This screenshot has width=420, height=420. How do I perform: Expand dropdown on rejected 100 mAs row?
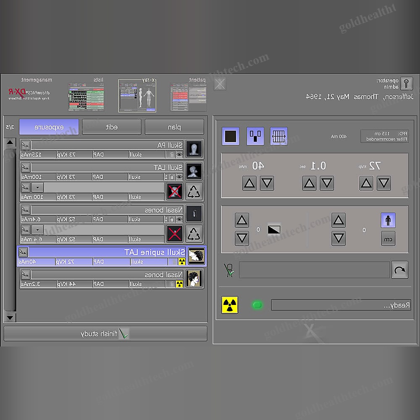coord(37,187)
